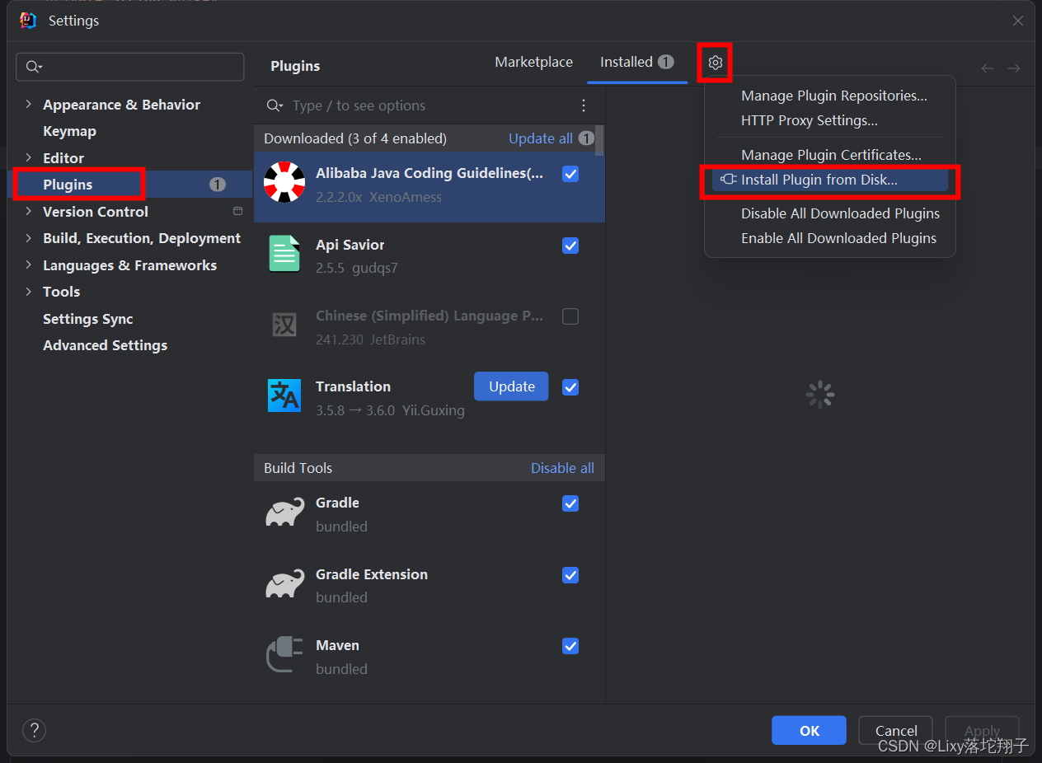
Task: Switch to the Installed tab
Action: (x=636, y=62)
